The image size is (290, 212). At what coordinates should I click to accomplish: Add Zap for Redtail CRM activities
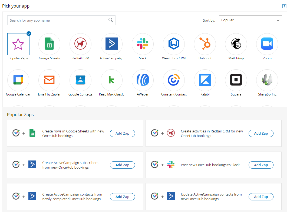(261, 134)
